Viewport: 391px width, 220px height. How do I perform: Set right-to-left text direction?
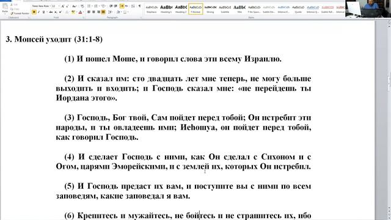(126, 6)
